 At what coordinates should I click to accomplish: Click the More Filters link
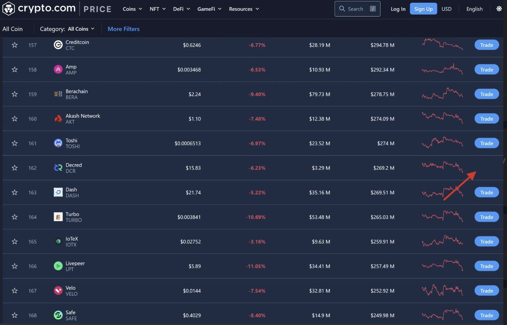pos(123,29)
